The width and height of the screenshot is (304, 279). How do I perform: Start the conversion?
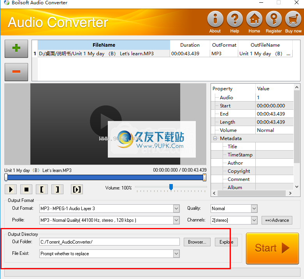coord(272,248)
